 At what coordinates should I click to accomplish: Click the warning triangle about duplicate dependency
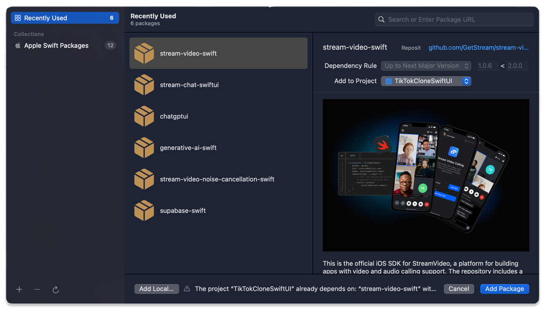[x=187, y=289]
